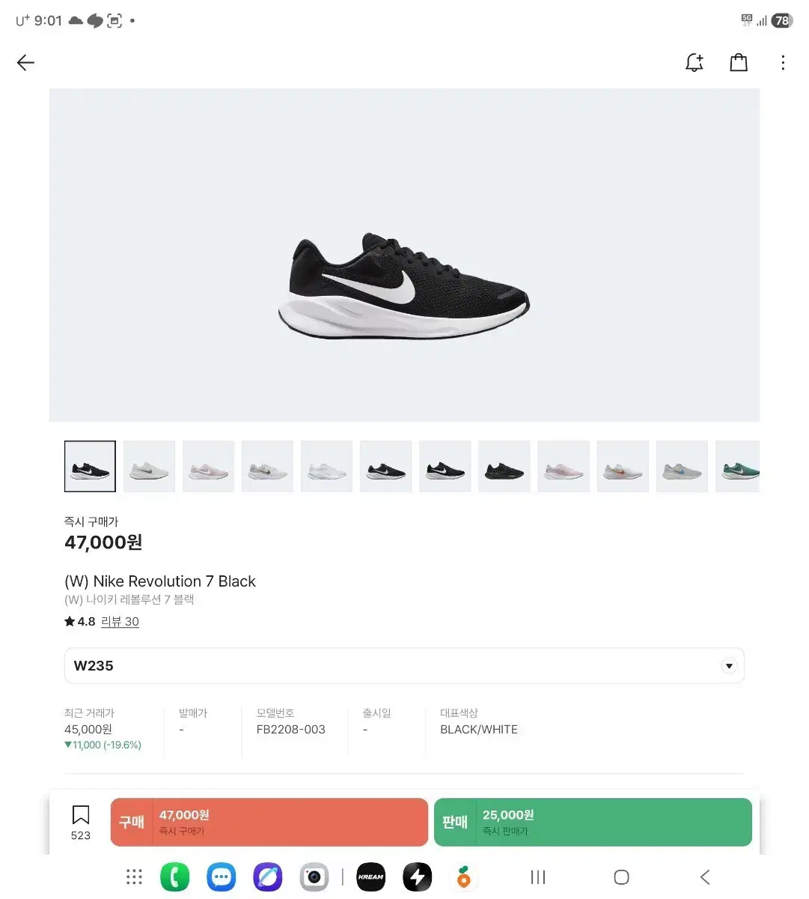Tap the 구매 47,000원 buy button
This screenshot has width=809, height=899.
(x=269, y=822)
